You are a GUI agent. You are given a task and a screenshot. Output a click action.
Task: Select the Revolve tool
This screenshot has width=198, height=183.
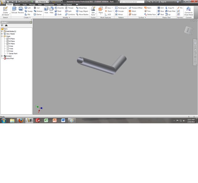pyautogui.click(x=21, y=10)
